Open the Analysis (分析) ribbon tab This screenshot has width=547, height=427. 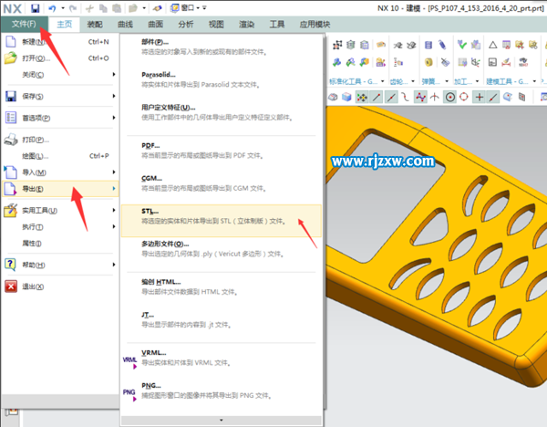(x=185, y=24)
